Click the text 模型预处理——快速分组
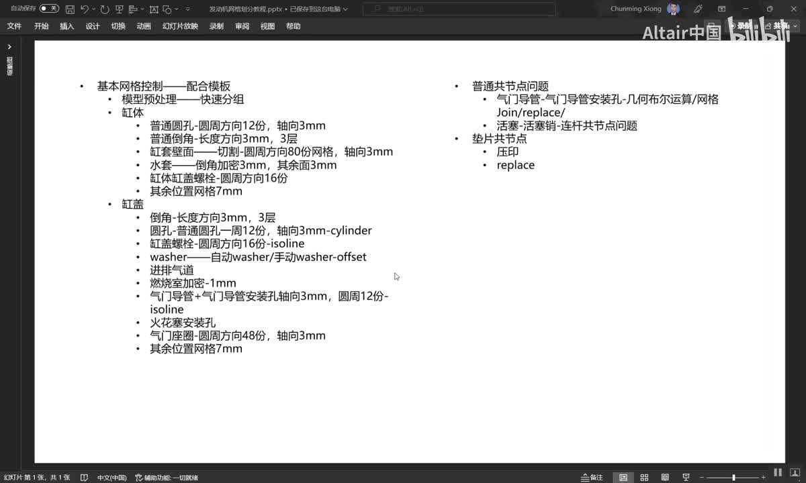Screen dimensions: 806x483 pyautogui.click(x=183, y=99)
